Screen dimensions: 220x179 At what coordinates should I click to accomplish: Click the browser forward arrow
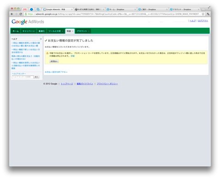coord(16,14)
